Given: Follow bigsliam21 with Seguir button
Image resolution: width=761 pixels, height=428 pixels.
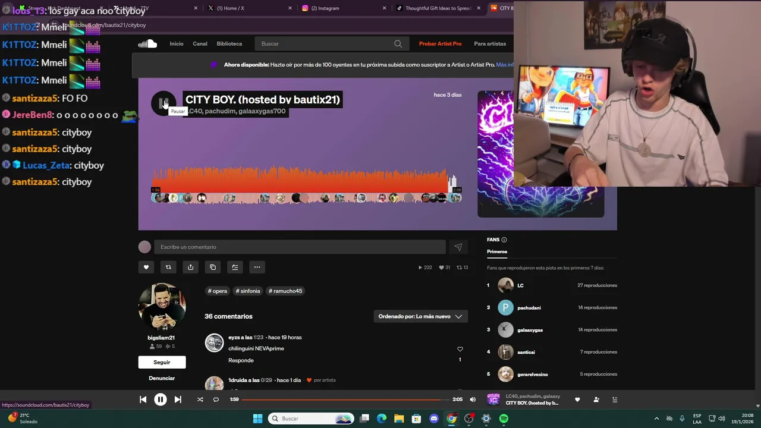Looking at the screenshot, I should click(x=162, y=362).
